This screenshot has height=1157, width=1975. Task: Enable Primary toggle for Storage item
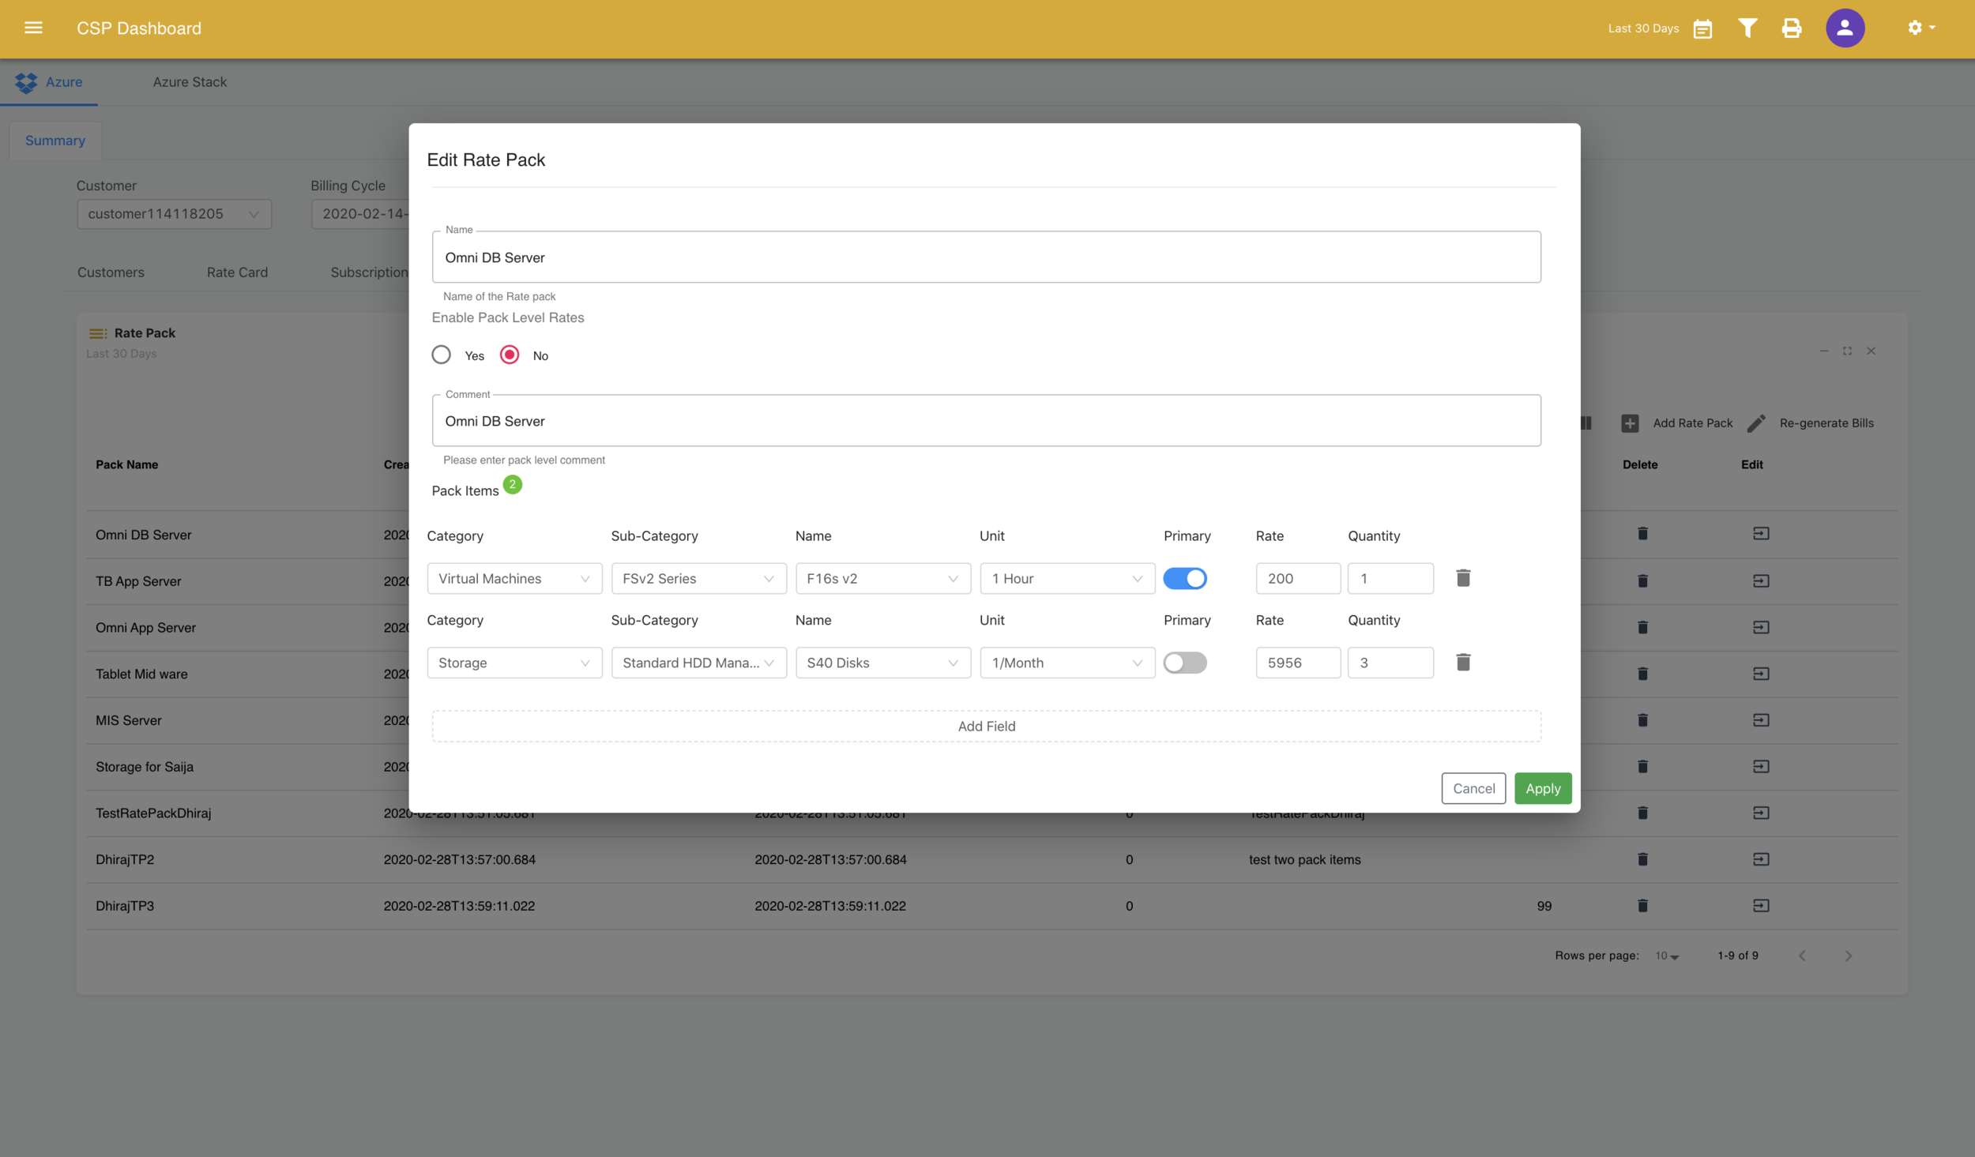click(1185, 663)
